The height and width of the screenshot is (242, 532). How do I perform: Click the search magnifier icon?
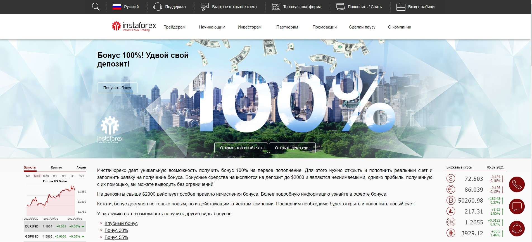click(x=96, y=7)
